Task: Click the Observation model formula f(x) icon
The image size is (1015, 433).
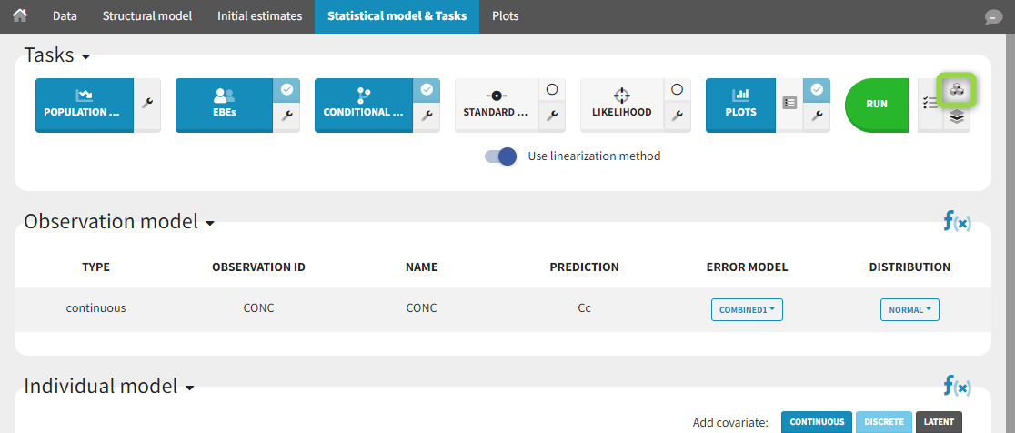Action: 957,221
